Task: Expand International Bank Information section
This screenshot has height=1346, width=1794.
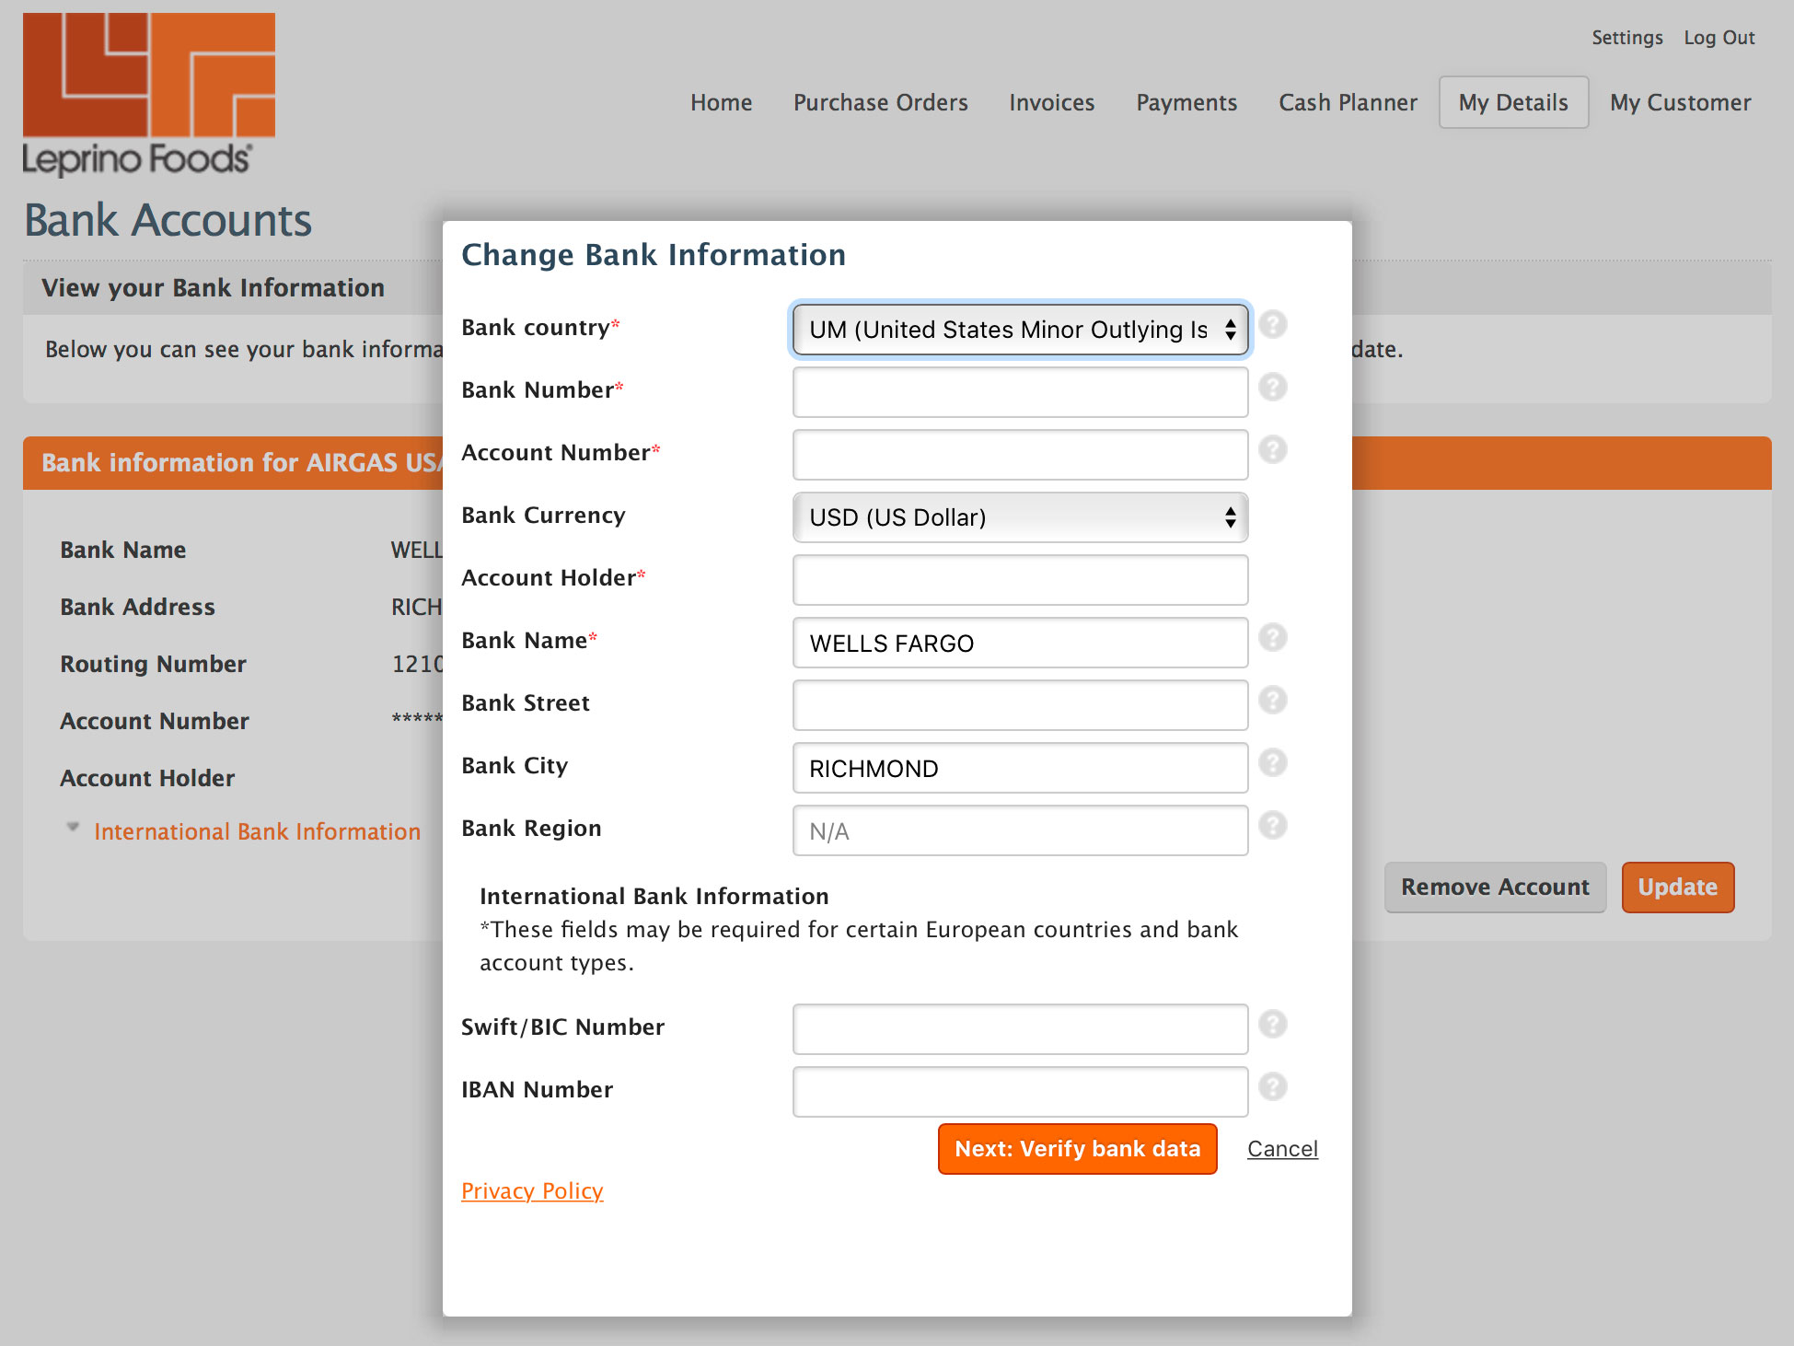Action: [256, 831]
